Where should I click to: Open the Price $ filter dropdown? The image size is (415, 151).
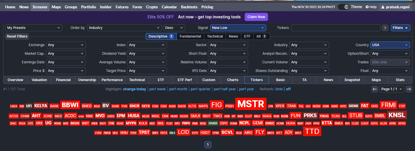(x=66, y=71)
